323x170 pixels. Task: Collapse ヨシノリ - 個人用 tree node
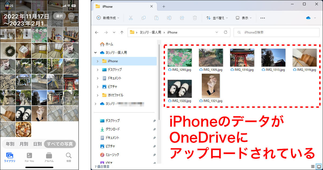(96, 53)
